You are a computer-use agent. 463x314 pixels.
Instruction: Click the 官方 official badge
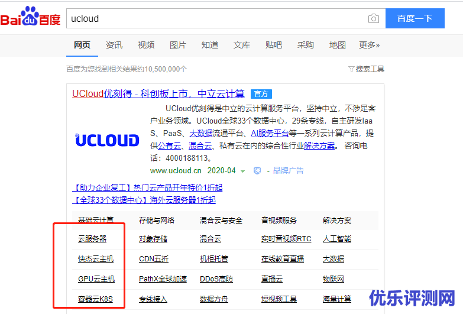point(261,94)
